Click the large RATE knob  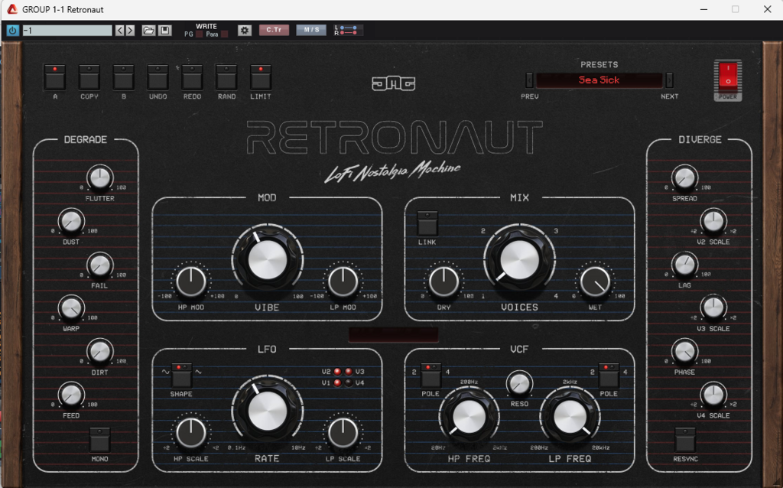[x=267, y=411]
